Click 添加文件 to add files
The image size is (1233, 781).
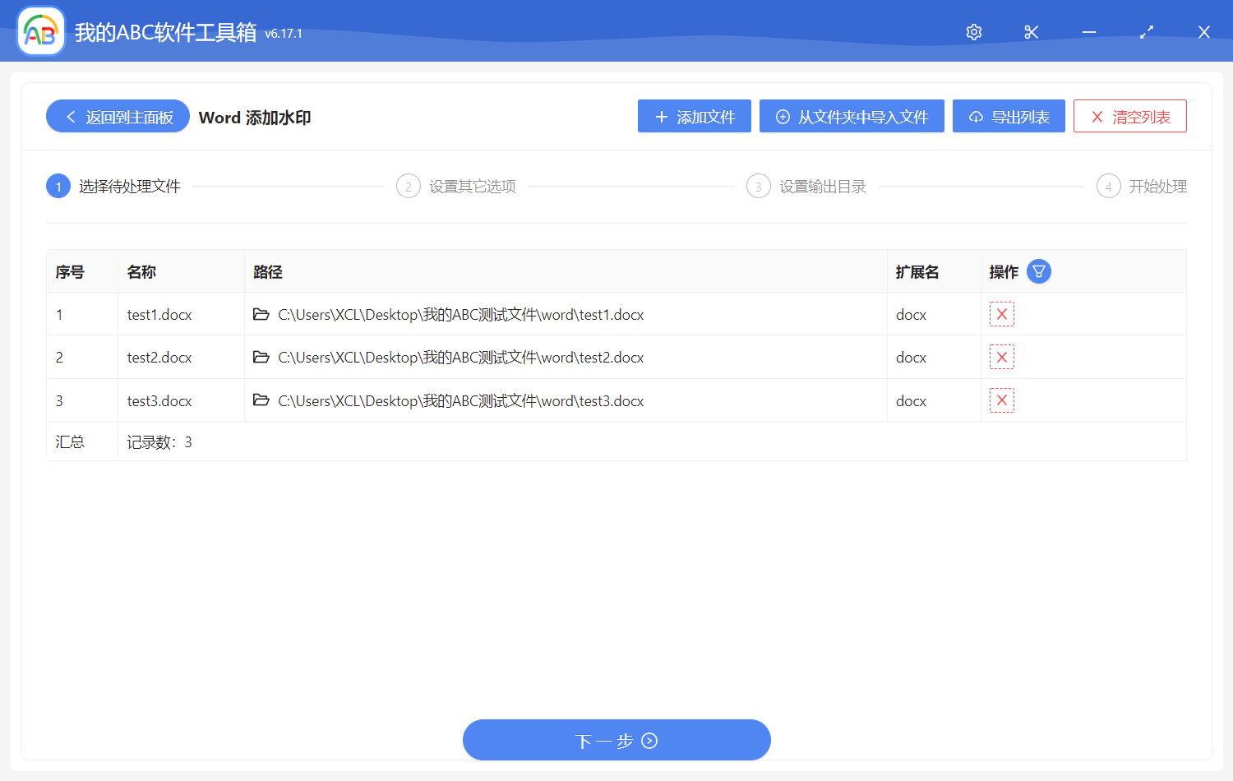[694, 116]
